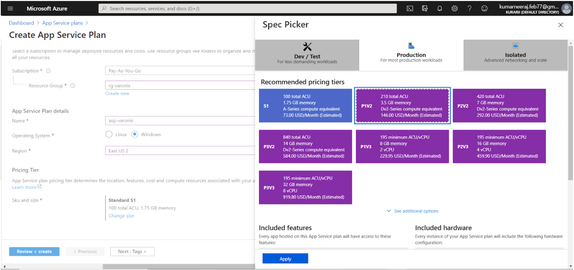The image size is (574, 270).
Task: Open the user account avatar
Action: 566,8
